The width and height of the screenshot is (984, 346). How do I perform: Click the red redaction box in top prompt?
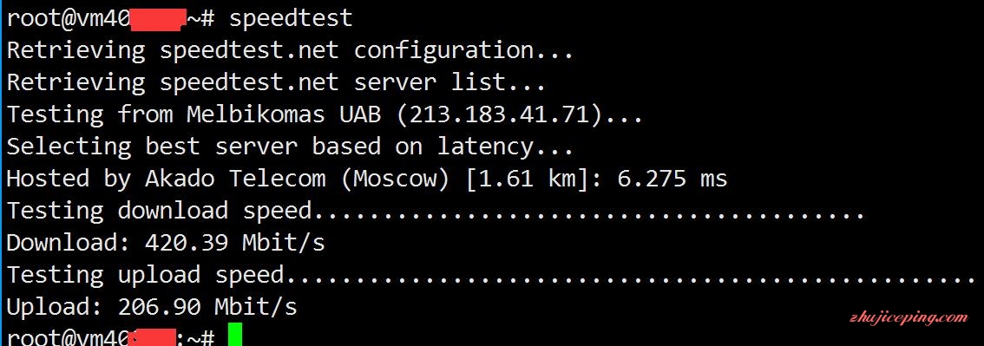158,20
